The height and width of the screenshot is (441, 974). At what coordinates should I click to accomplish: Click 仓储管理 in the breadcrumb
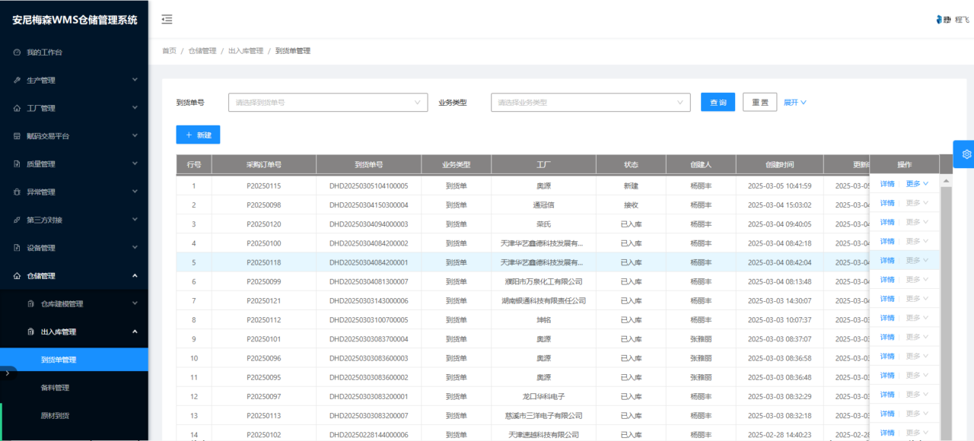pos(202,51)
